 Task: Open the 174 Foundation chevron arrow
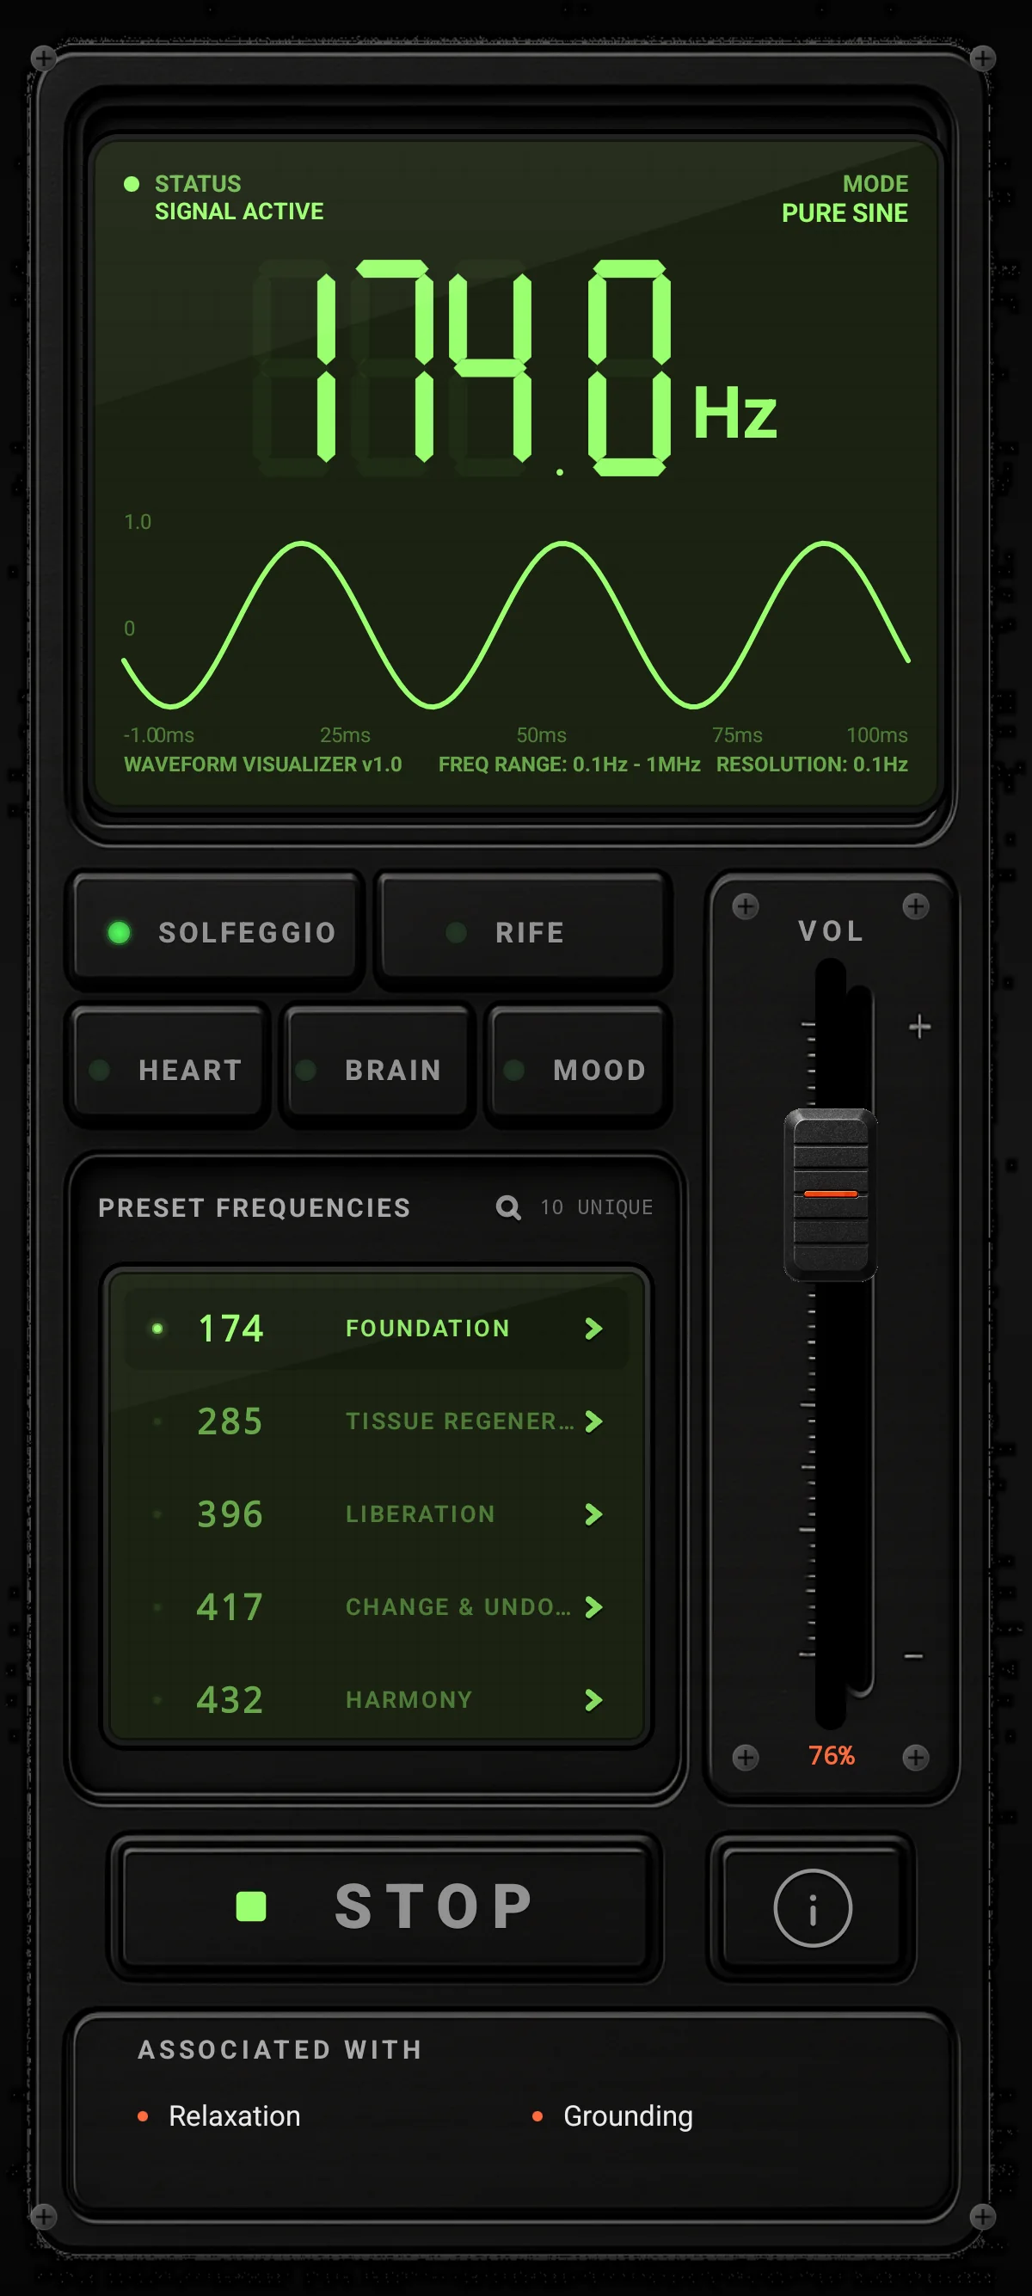(x=593, y=1328)
